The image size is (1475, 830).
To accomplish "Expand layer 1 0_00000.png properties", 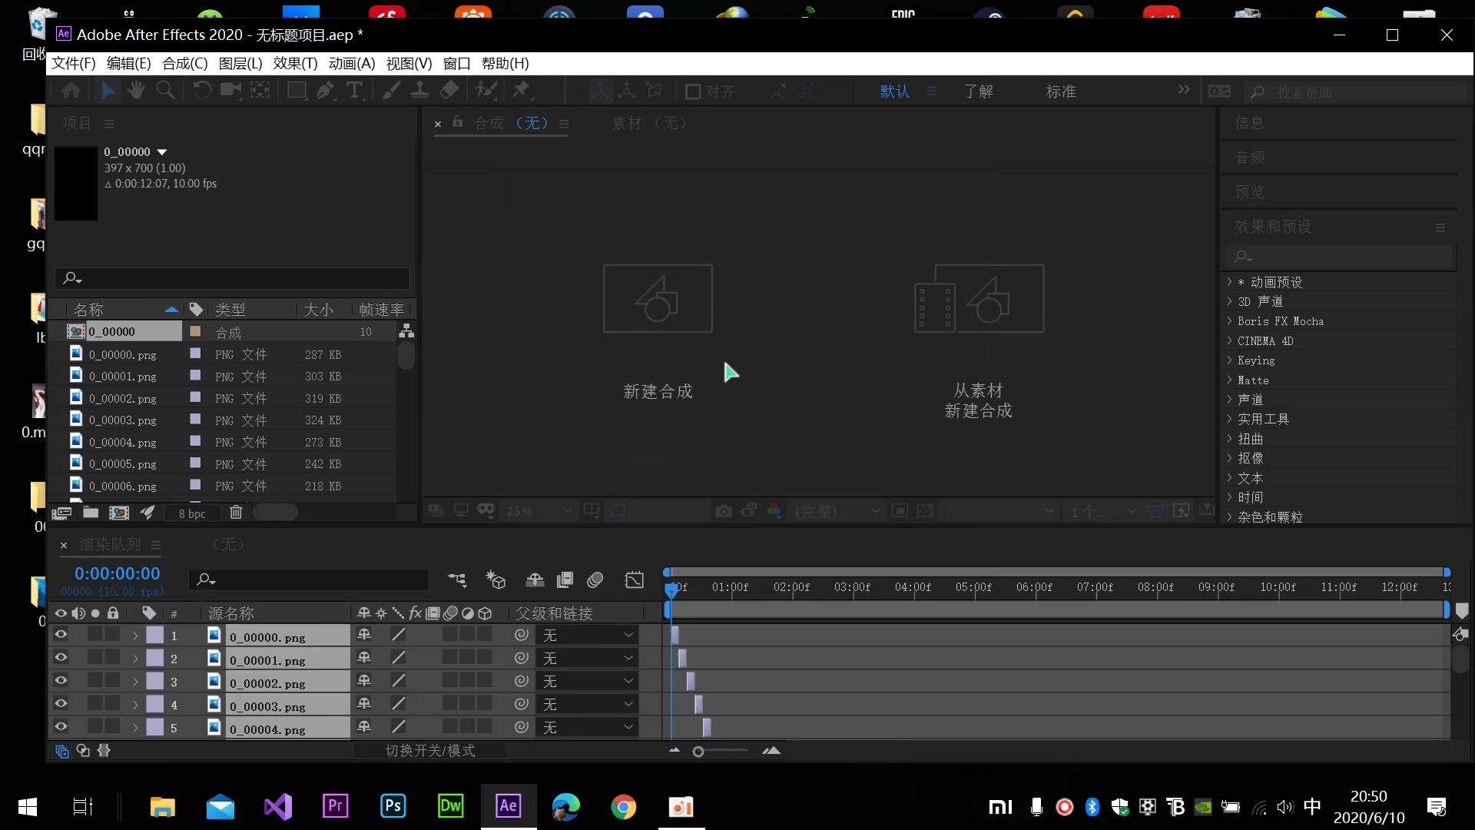I will tap(135, 636).
